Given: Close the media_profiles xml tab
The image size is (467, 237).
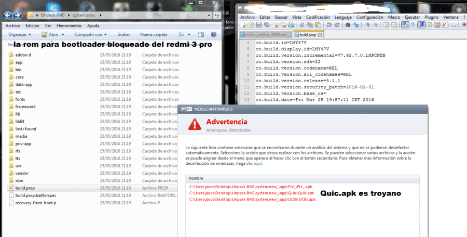Looking at the screenshot, I should pyautogui.click(x=289, y=35).
